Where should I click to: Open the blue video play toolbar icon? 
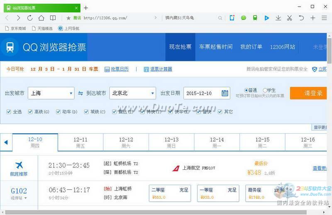[x=266, y=18]
